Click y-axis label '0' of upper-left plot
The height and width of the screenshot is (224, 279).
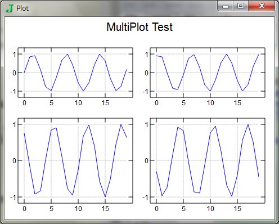click(15, 73)
